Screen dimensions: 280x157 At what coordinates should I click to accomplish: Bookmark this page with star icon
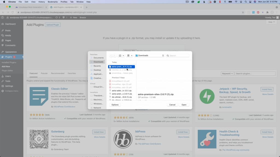(243, 13)
